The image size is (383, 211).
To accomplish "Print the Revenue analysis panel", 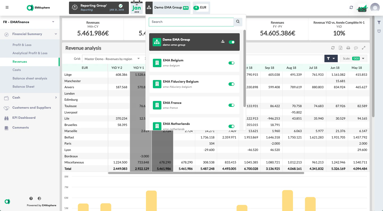I will point(348,48).
